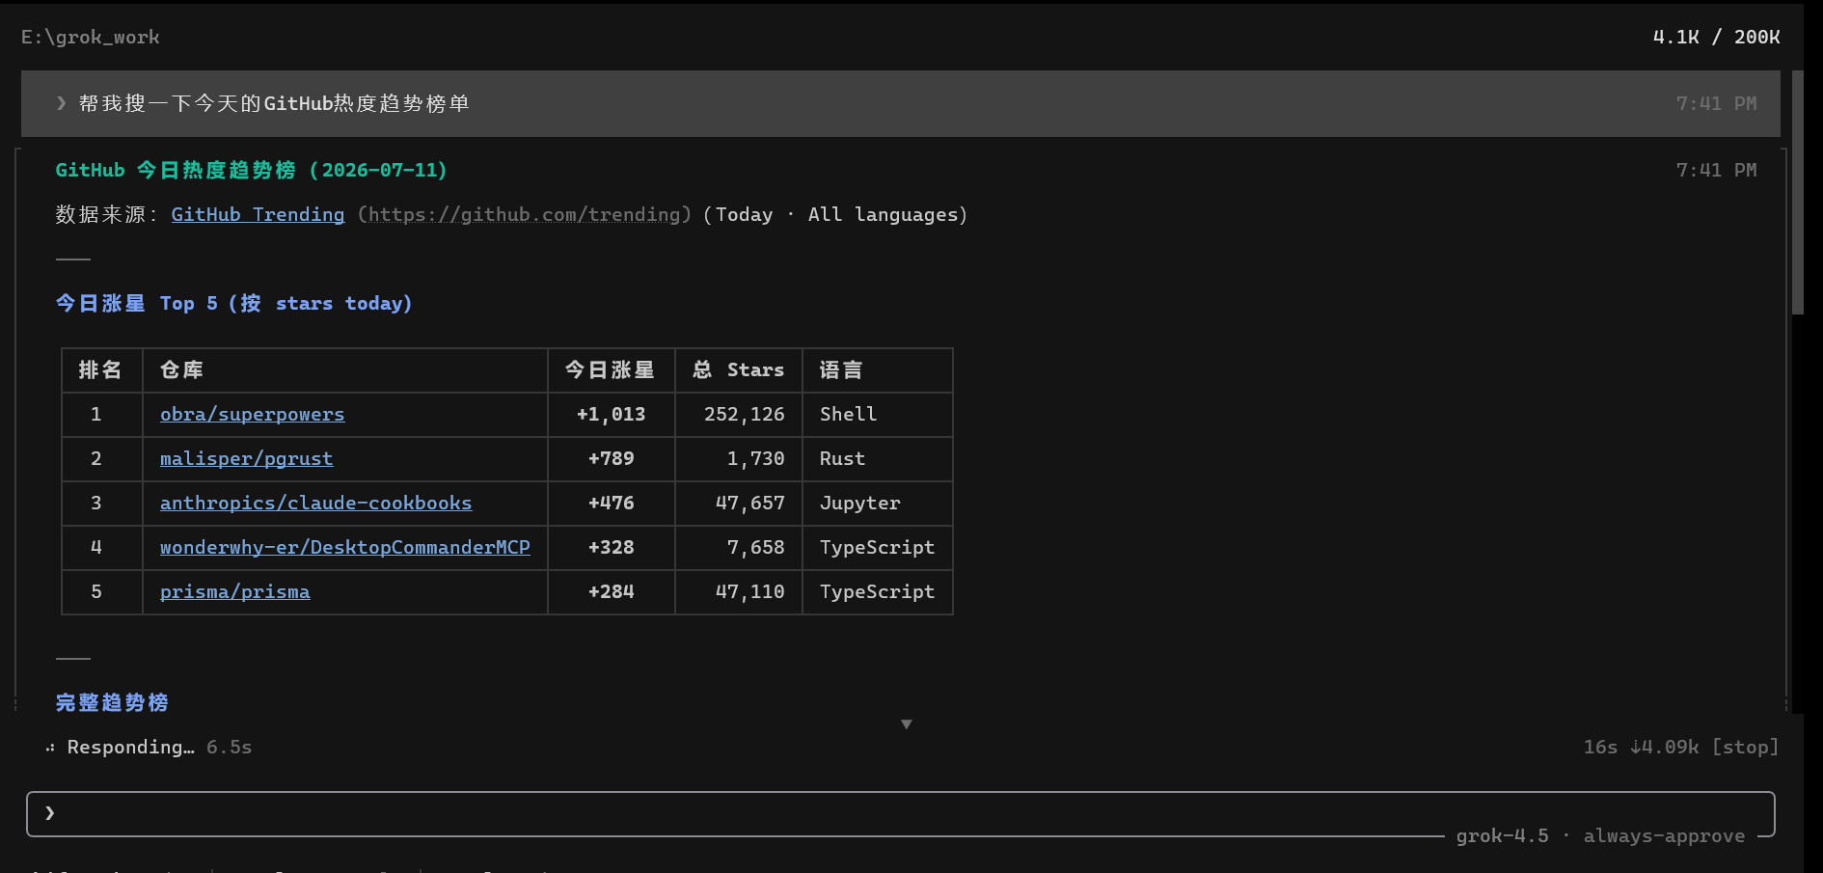Click the 今日涨星 Top 5 section heading

point(233,303)
